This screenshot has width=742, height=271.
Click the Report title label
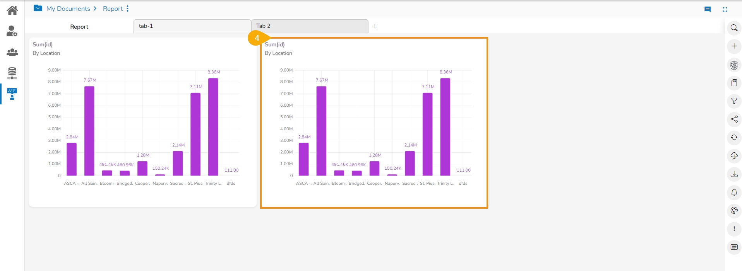point(79,27)
